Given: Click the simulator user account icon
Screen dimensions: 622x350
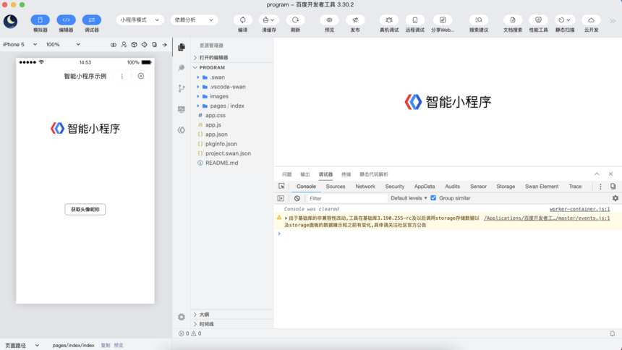Looking at the screenshot, I should (x=124, y=45).
